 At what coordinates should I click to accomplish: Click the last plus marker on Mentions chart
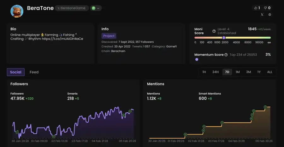(x=264, y=107)
